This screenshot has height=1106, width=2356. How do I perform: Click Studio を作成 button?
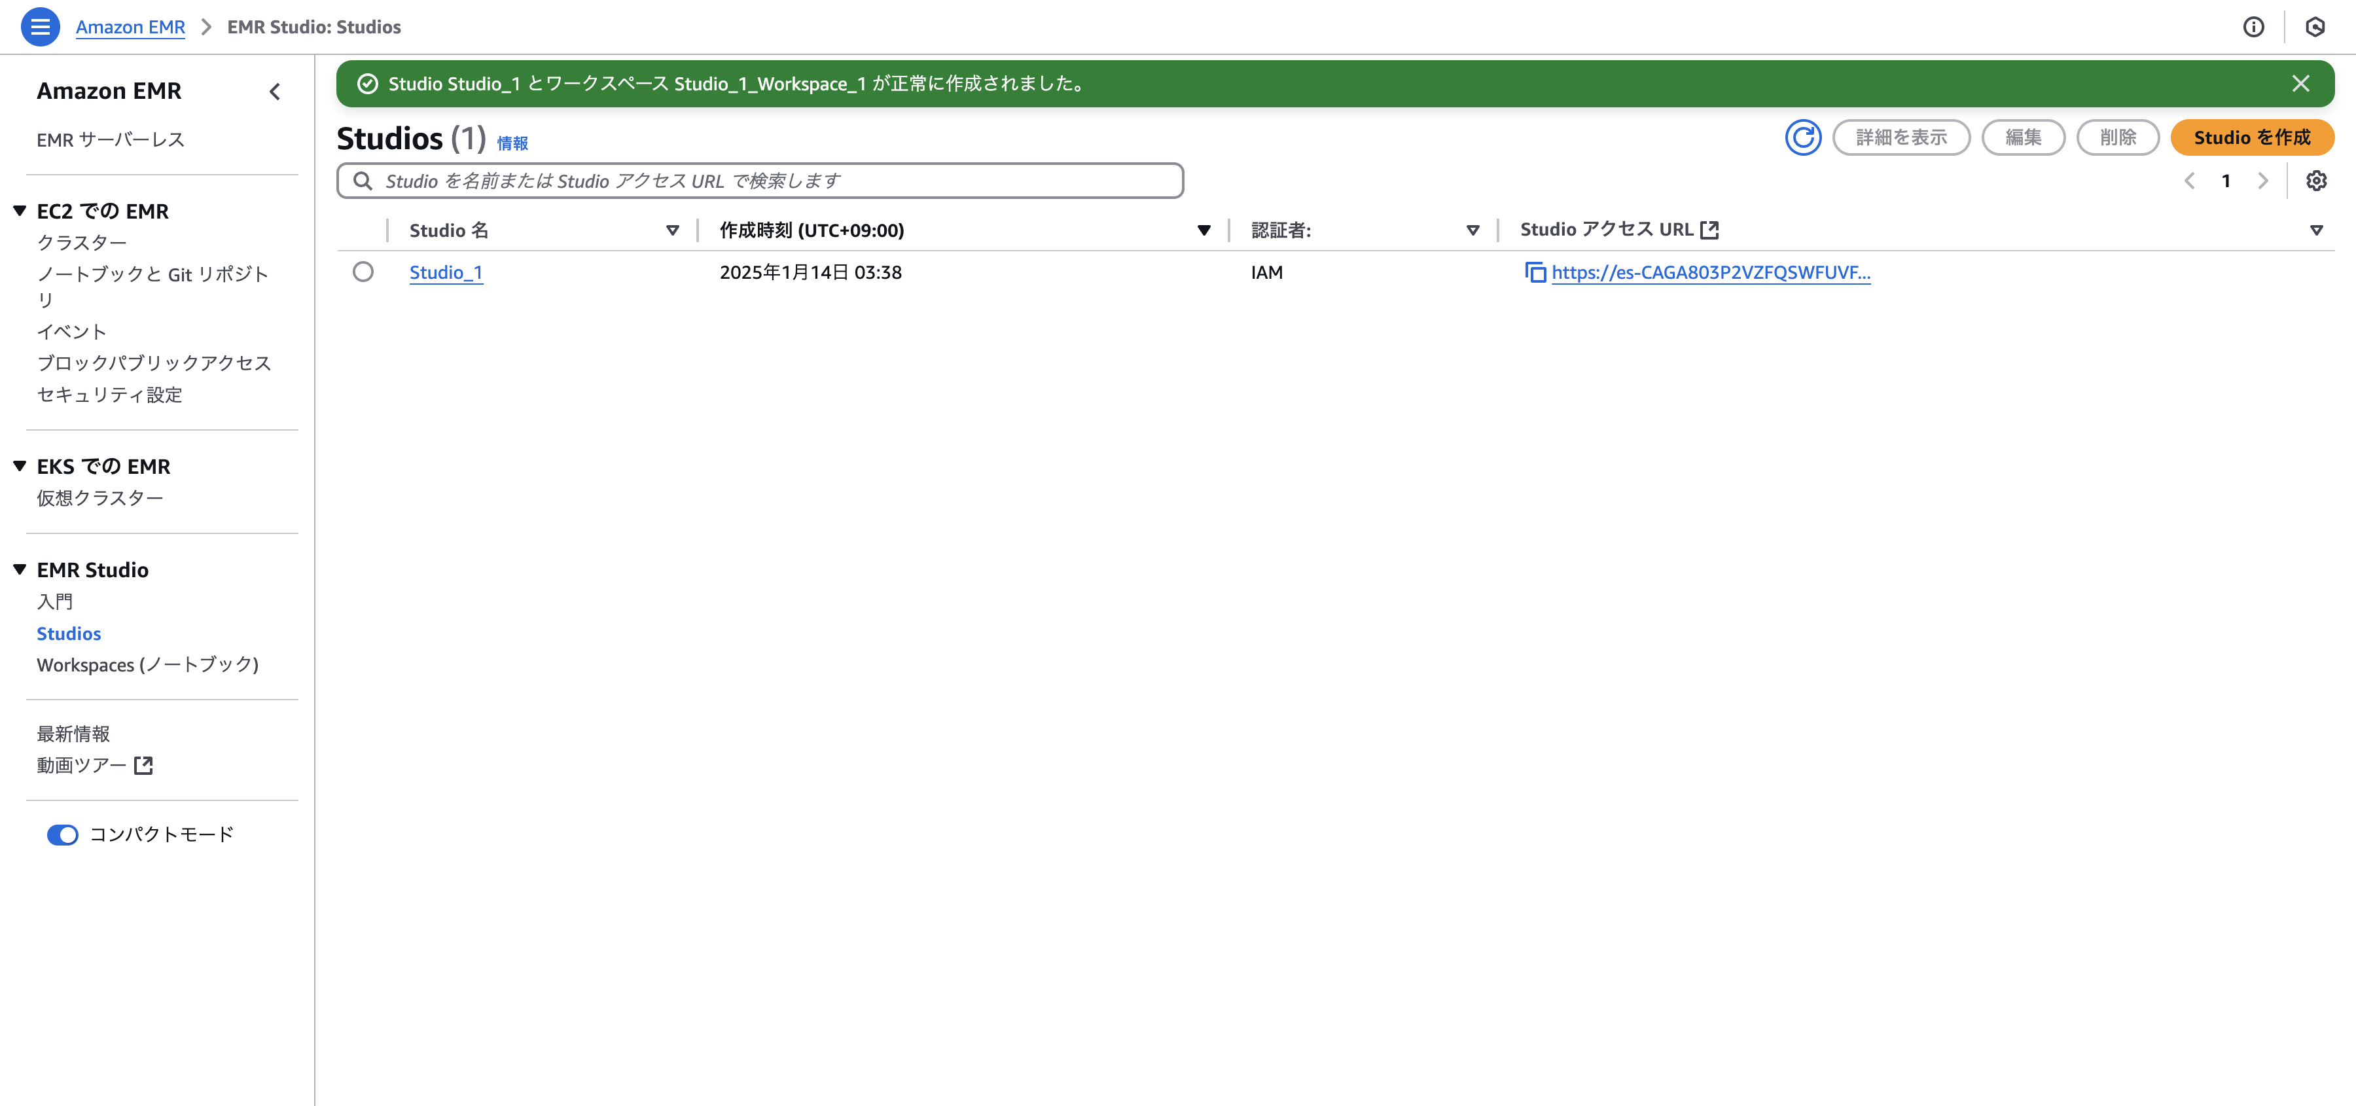pos(2252,137)
